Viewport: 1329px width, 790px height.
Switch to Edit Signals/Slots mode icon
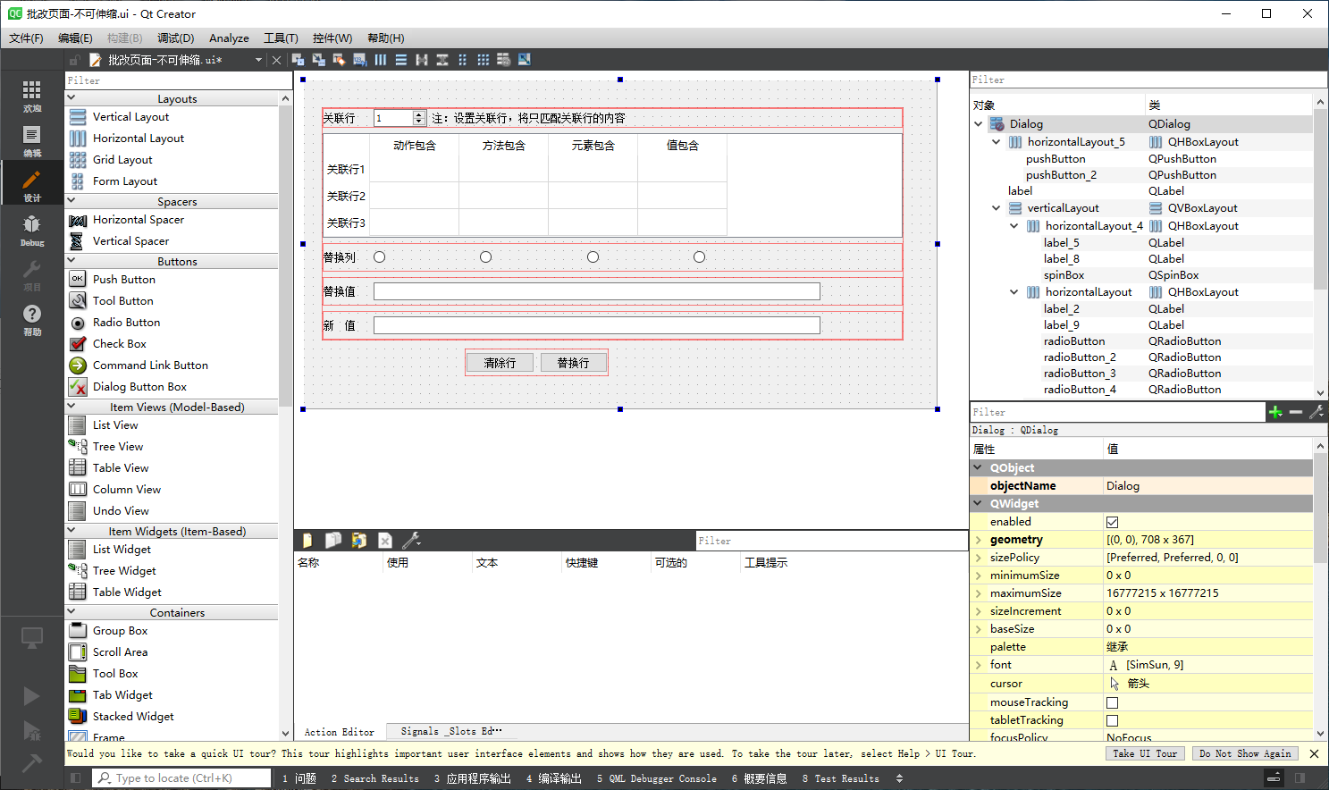pyautogui.click(x=318, y=60)
